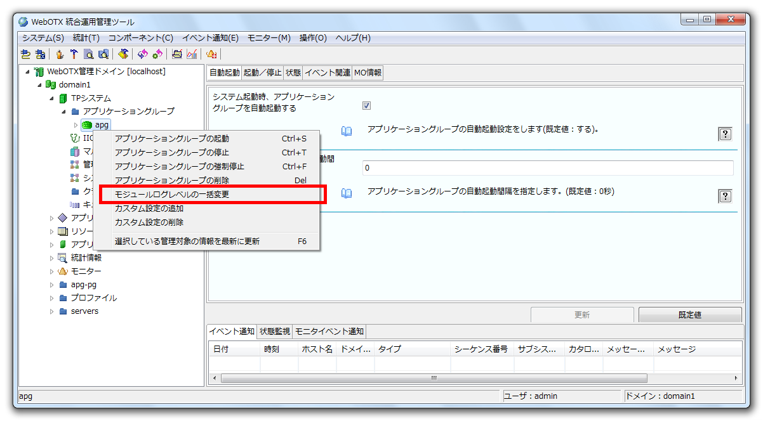Select the hammer tool icon
The height and width of the screenshot is (421, 763).
[x=74, y=54]
